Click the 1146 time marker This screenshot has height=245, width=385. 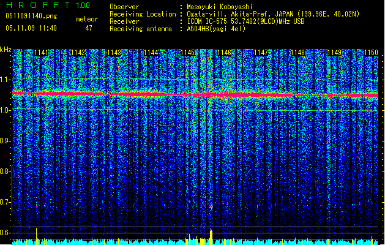(x=225, y=53)
